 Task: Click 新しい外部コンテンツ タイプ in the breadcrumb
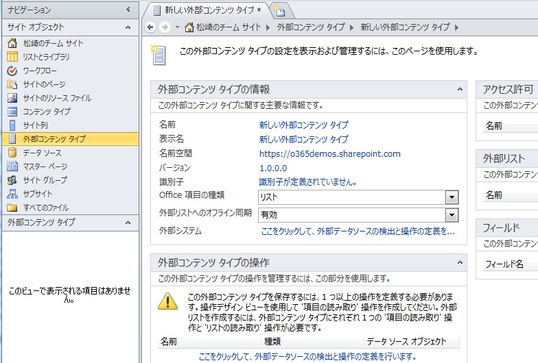(405, 27)
